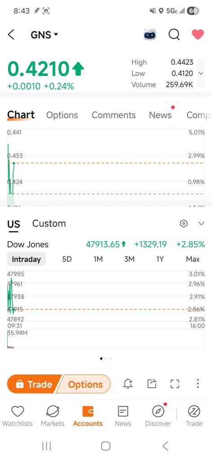Select the Custom index list
Screen dimensions: 212x460
point(49,224)
